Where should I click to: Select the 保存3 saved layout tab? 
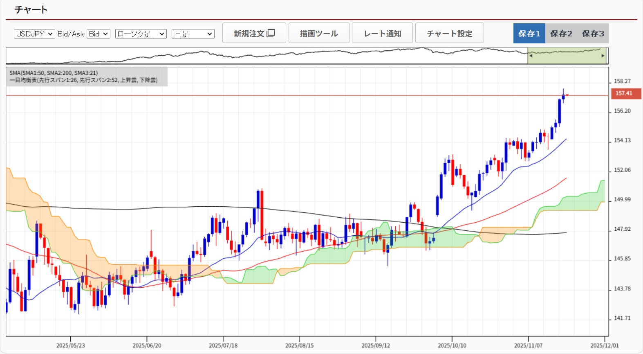click(593, 34)
